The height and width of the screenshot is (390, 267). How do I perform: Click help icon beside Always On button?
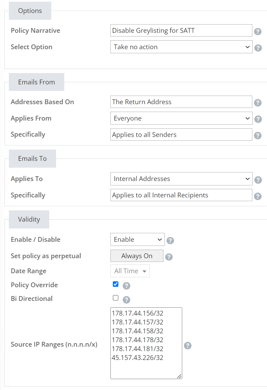pyautogui.click(x=169, y=257)
